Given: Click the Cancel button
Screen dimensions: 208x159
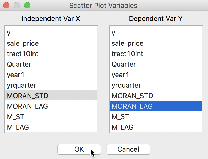Looking at the screenshot, I should point(128,149).
